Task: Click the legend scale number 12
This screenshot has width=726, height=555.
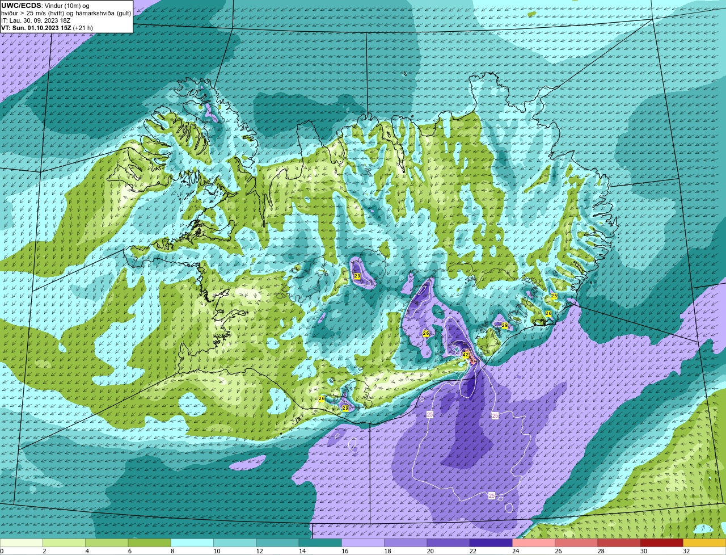Action: point(259,551)
